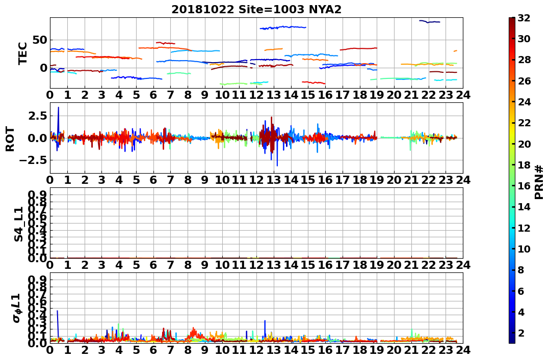Screen dimensions: 549x361
Task: Click hour '16' tick under S4_L1 panel
Action: point(325,265)
